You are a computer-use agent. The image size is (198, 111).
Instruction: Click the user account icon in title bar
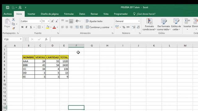[x=20, y=7]
